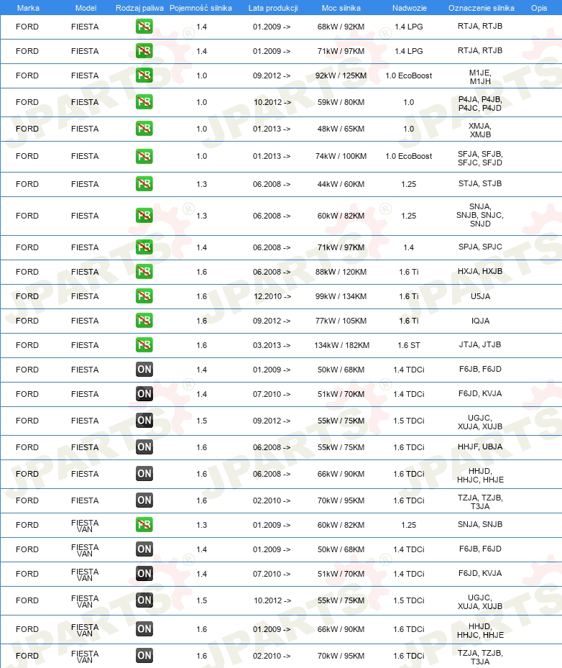Select engine code cell XMJA, XMJB
Image resolution: width=562 pixels, height=668 pixels.
point(480,130)
